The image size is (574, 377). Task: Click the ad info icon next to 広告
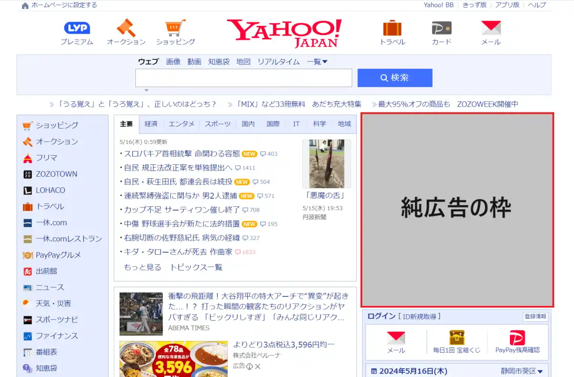(249, 366)
